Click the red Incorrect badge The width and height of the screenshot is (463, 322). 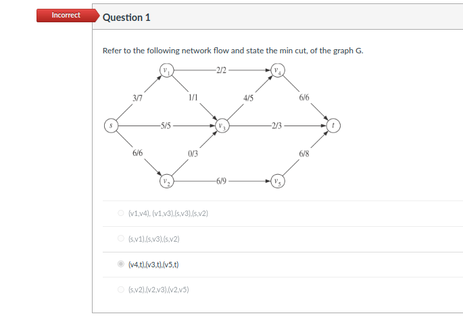pos(68,16)
